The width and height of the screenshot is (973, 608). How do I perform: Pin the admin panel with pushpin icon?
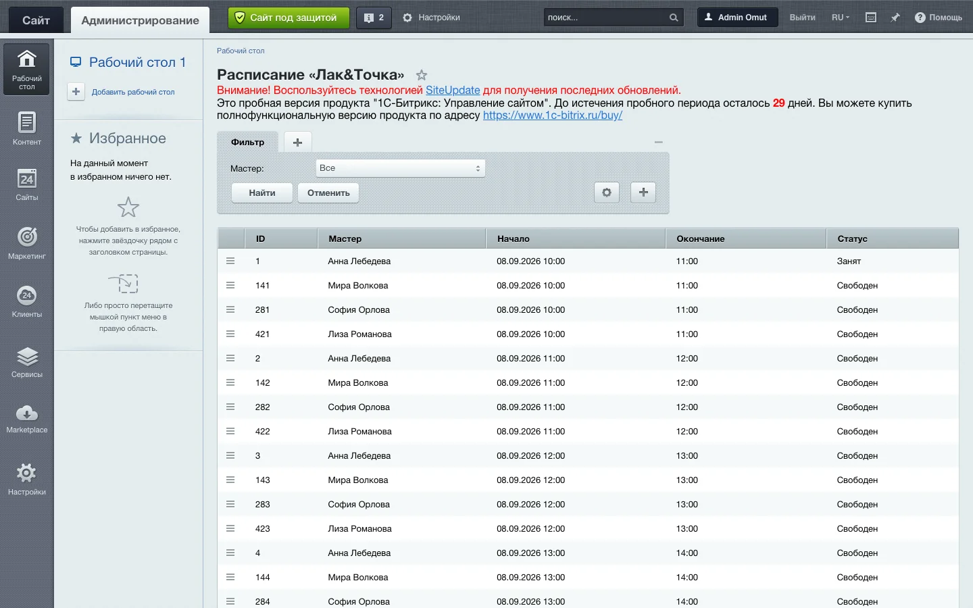[895, 18]
